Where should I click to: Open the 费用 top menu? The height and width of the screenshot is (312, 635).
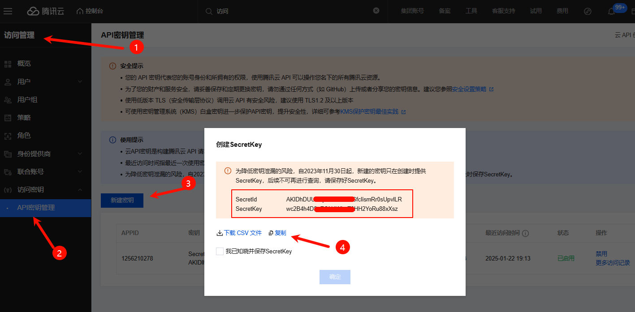point(562,11)
